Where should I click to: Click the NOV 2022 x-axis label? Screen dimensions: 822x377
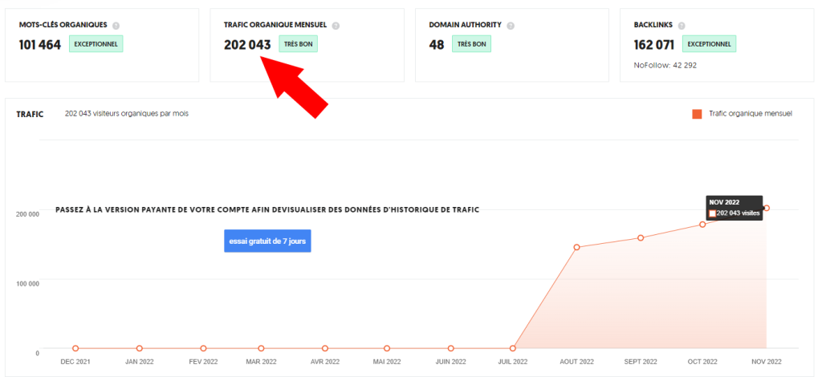pos(767,362)
